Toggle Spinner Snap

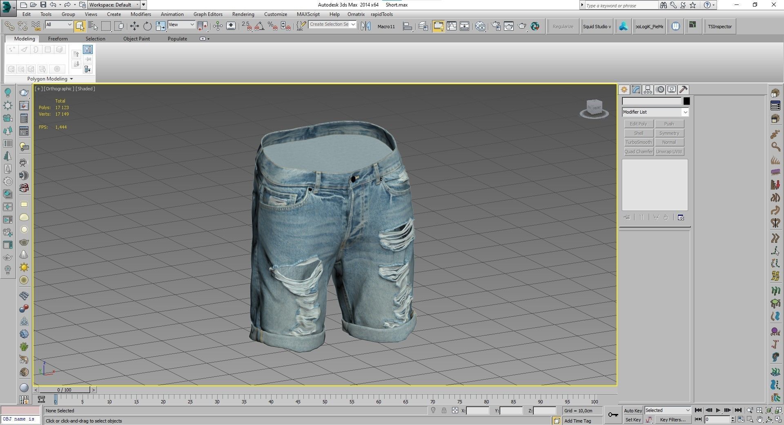click(285, 26)
